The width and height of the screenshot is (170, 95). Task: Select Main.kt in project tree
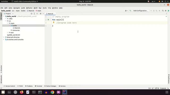tap(17, 28)
